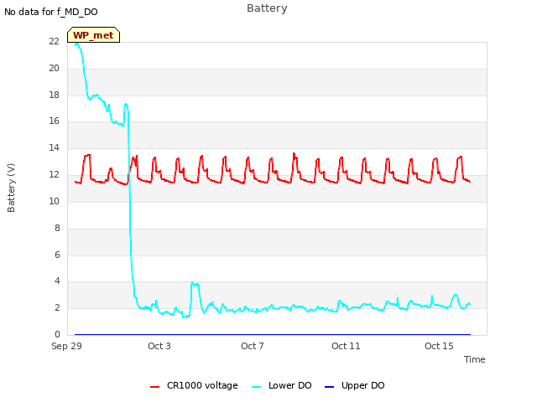The image size is (537, 402).
Task: Click the WP_met annotation flag
Action: click(93, 35)
